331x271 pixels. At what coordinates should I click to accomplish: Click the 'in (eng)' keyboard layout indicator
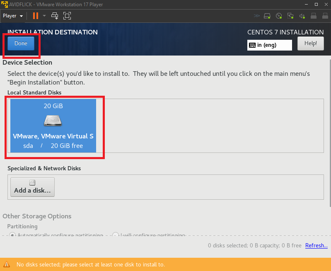tap(269, 45)
